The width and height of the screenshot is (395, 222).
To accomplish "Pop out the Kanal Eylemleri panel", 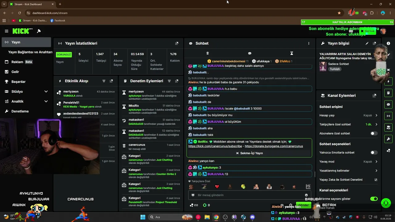I will [374, 96].
